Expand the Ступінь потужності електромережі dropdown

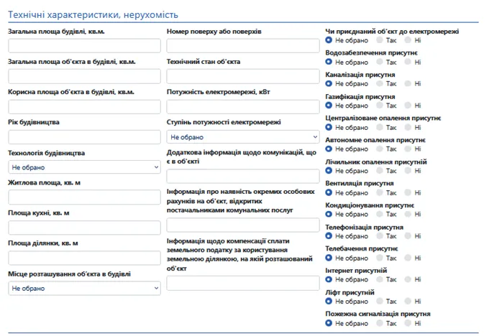pos(242,136)
